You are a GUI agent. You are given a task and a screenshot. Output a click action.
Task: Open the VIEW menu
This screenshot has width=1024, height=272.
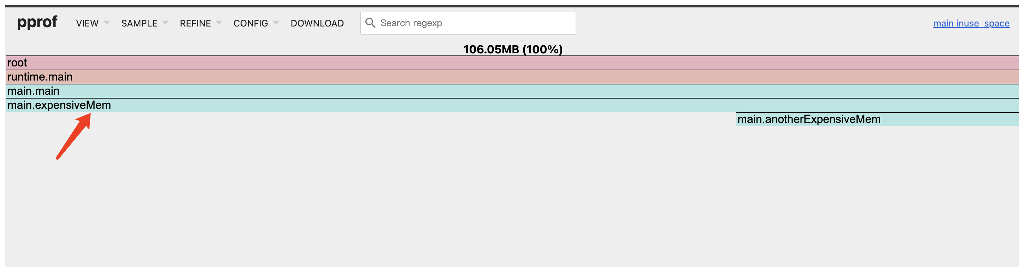click(x=87, y=23)
